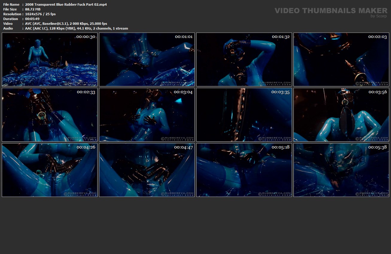Click the thumbnail at 00:02:33
Screen dimensions: 391x254
(50, 115)
